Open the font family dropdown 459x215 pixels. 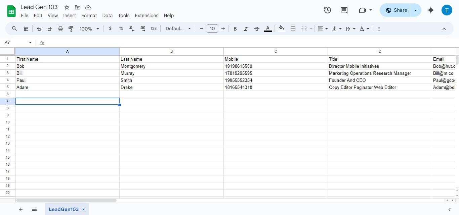(x=178, y=29)
